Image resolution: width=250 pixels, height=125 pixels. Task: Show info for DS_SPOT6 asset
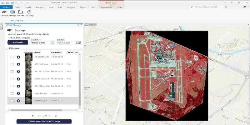tap(18, 57)
